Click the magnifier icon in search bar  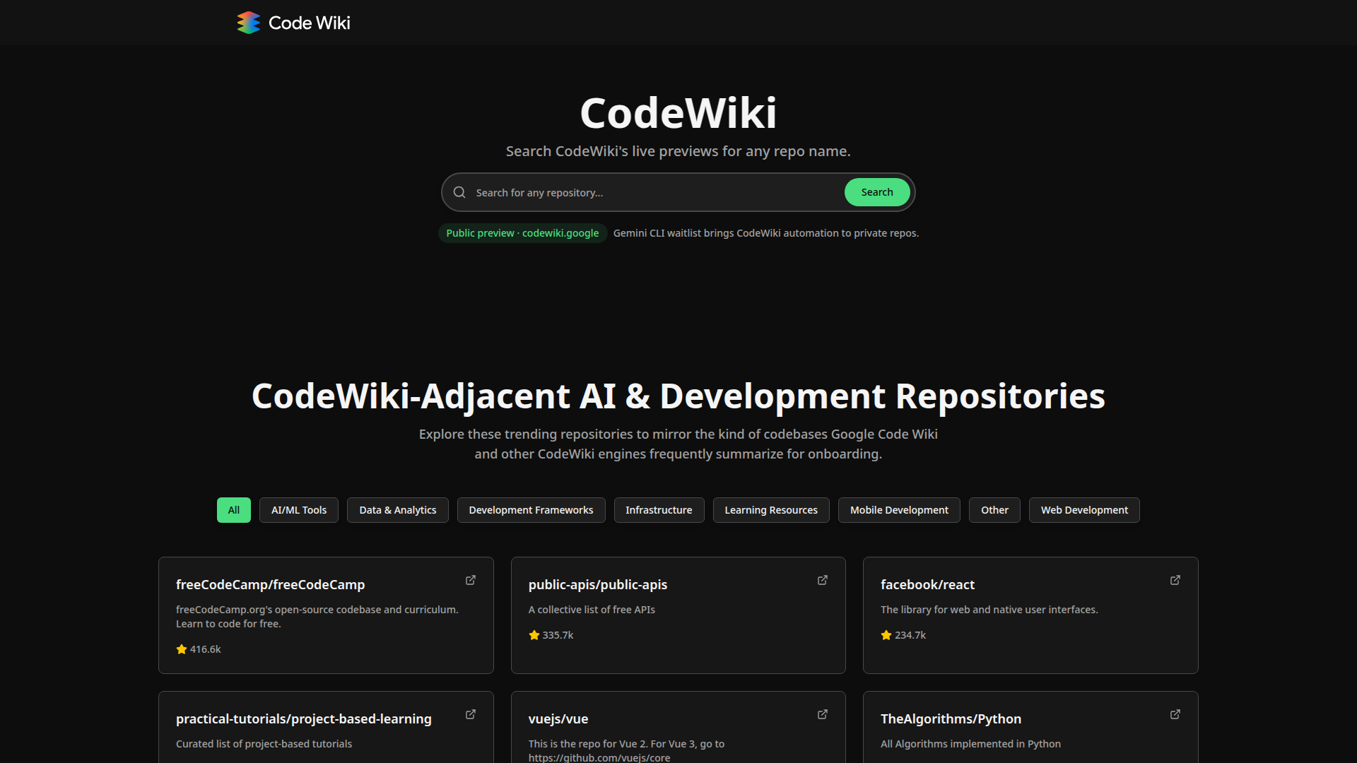coord(459,192)
